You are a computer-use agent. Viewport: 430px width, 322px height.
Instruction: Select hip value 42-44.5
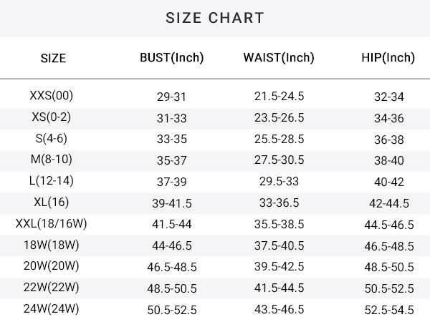click(x=389, y=203)
